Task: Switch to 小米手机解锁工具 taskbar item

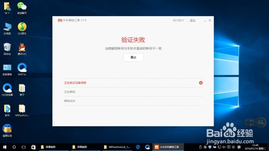Action: [x=168, y=147]
